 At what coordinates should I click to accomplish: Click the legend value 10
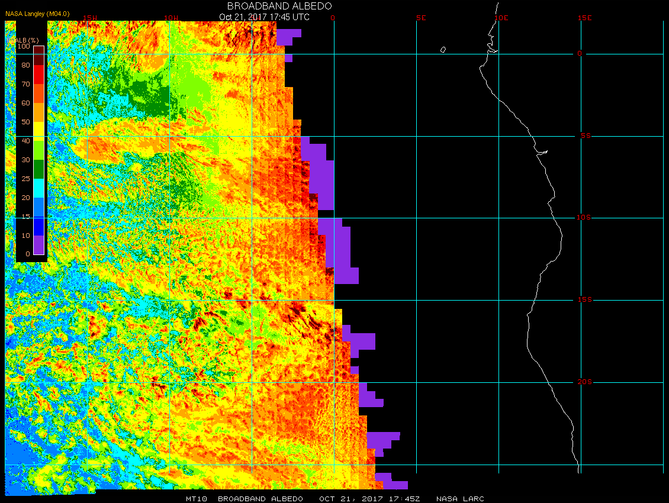[x=26, y=236]
